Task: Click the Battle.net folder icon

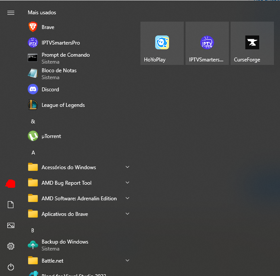Action: [x=33, y=260]
